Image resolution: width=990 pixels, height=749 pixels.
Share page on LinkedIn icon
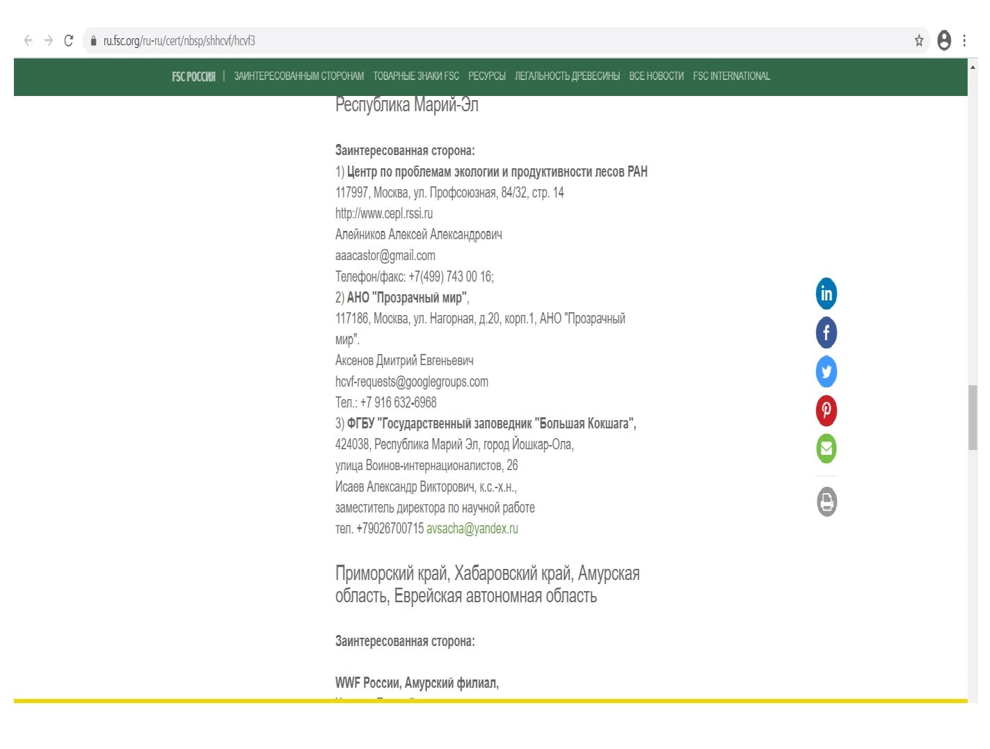[826, 293]
